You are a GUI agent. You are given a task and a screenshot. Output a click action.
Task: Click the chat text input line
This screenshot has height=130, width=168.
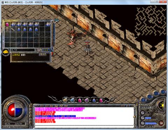coord(84,127)
